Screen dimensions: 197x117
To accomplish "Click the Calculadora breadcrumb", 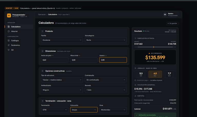I will (53, 15).
